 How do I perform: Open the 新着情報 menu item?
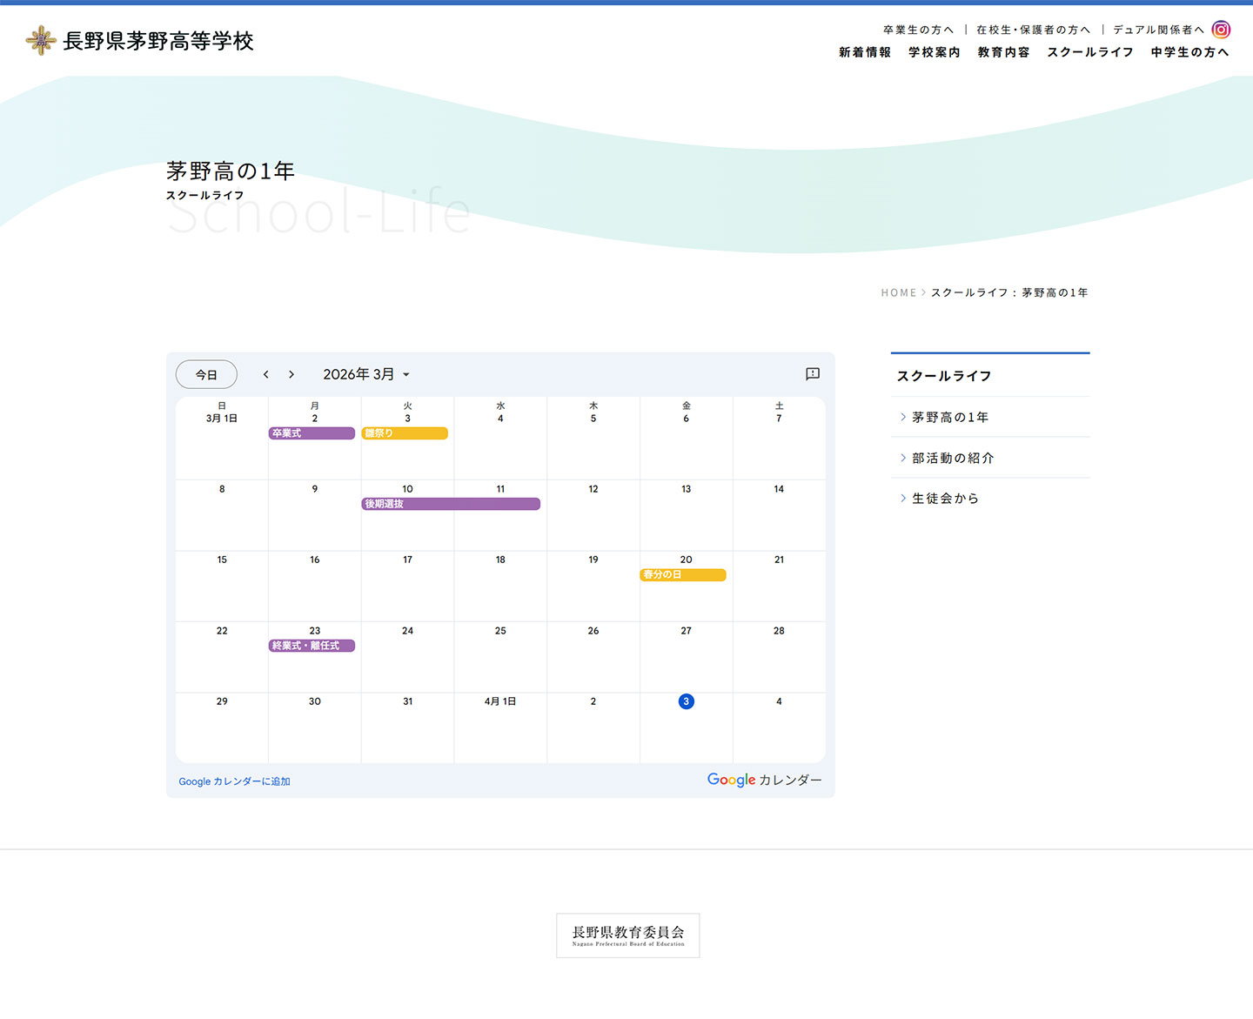(864, 52)
